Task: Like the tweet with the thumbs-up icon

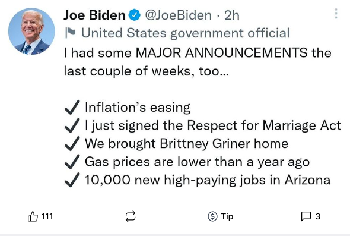Action: 33,216
